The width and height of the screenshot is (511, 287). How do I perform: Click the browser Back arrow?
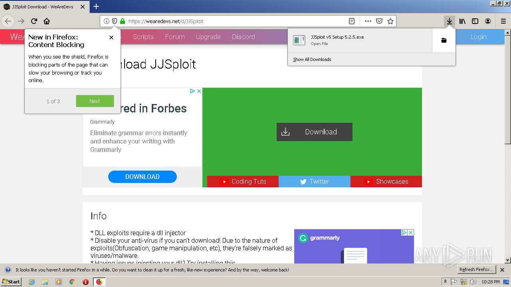pos(8,21)
